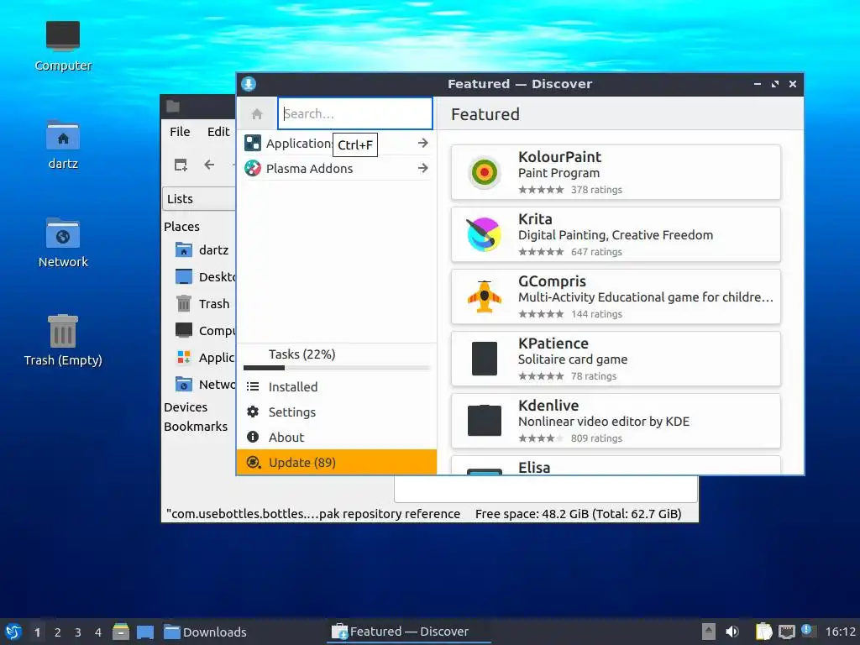Open the Installed list
Screen dimensions: 860x645
pos(336,386)
